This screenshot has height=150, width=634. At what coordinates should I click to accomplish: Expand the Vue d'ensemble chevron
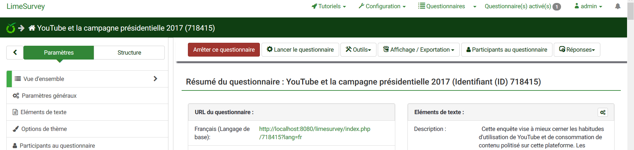[x=155, y=79]
